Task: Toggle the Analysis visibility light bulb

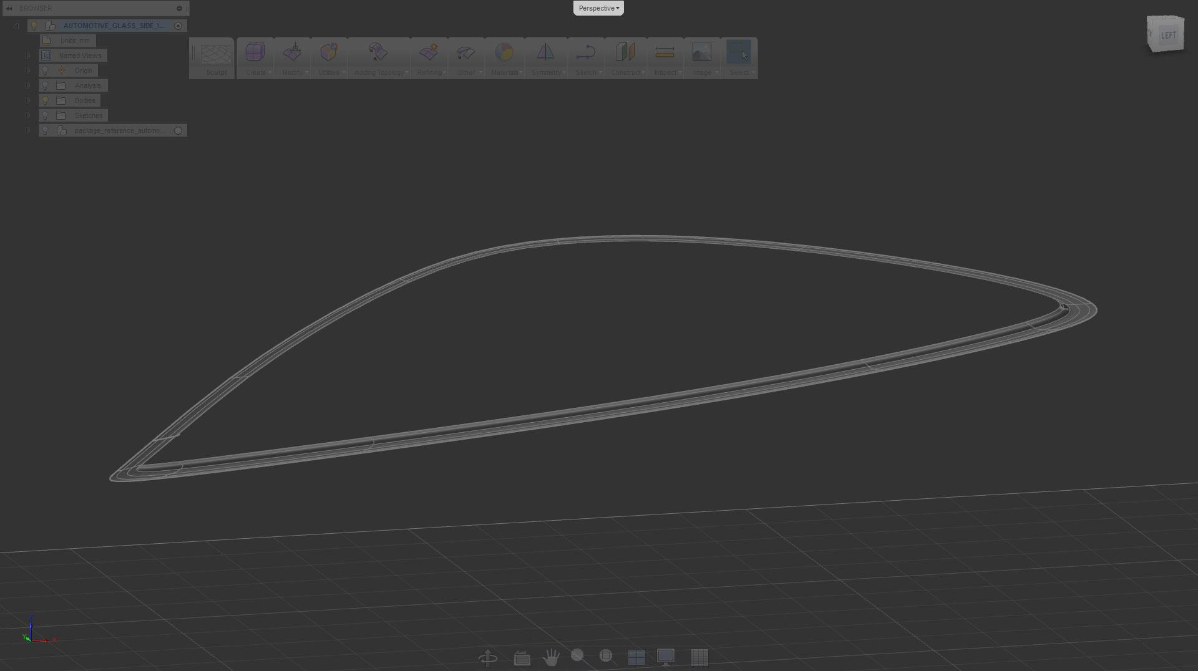Action: 45,85
